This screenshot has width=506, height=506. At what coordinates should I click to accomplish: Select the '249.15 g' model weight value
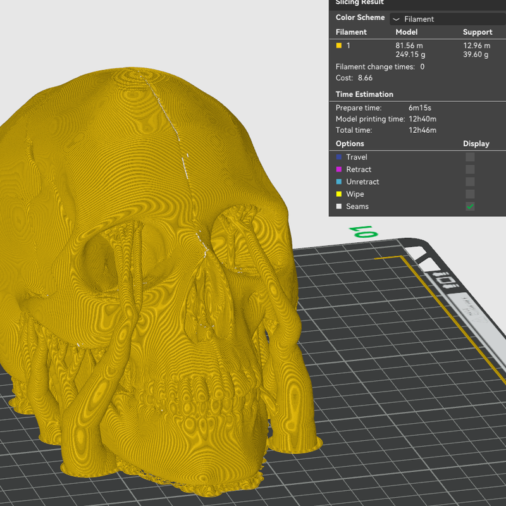pos(410,54)
